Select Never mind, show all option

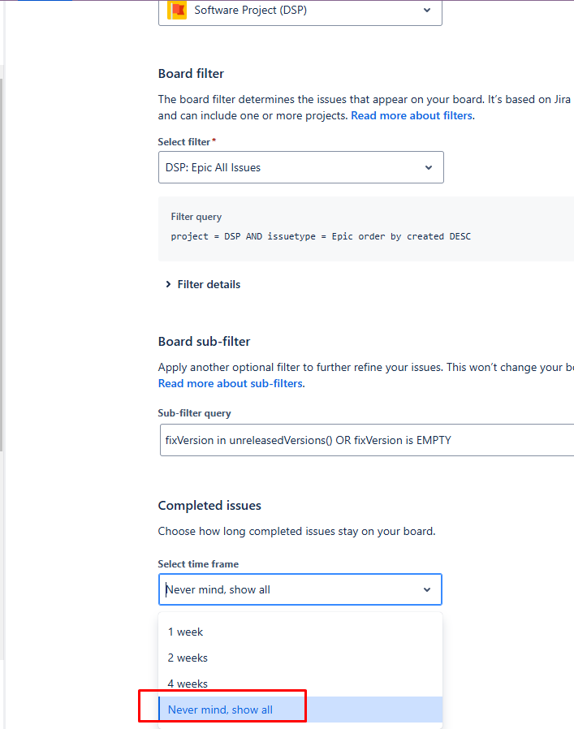point(220,710)
